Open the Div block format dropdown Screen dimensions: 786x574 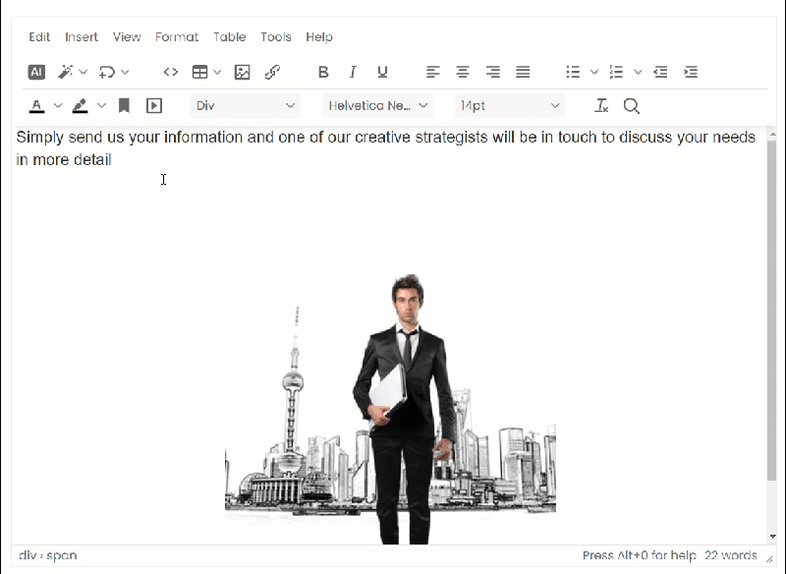click(x=245, y=106)
